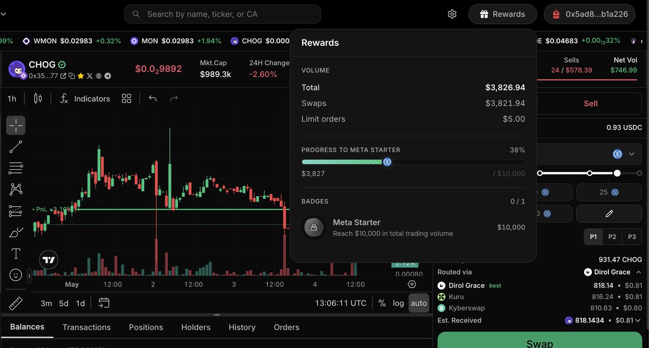Click the TradingView logo
This screenshot has width=649, height=348.
click(x=49, y=260)
